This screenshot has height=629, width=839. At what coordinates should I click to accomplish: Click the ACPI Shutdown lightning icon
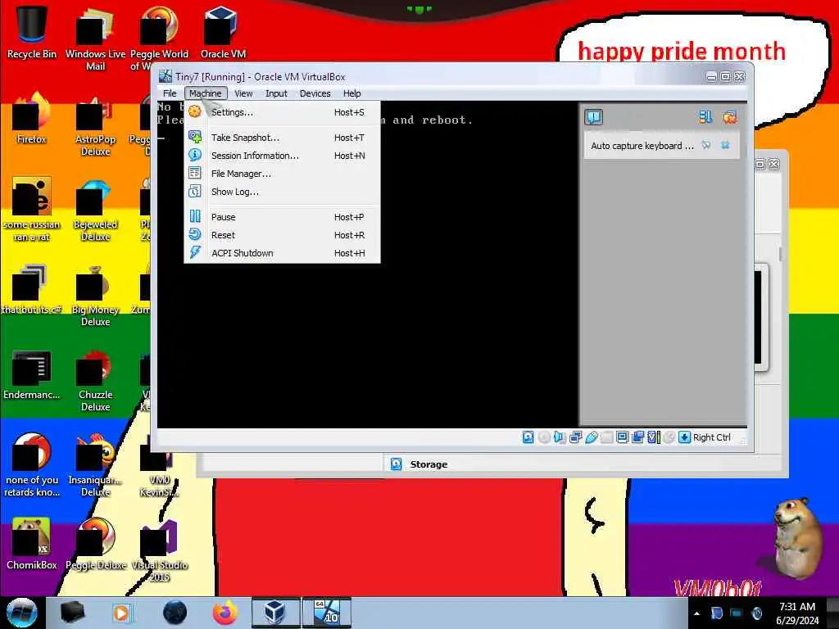(195, 252)
